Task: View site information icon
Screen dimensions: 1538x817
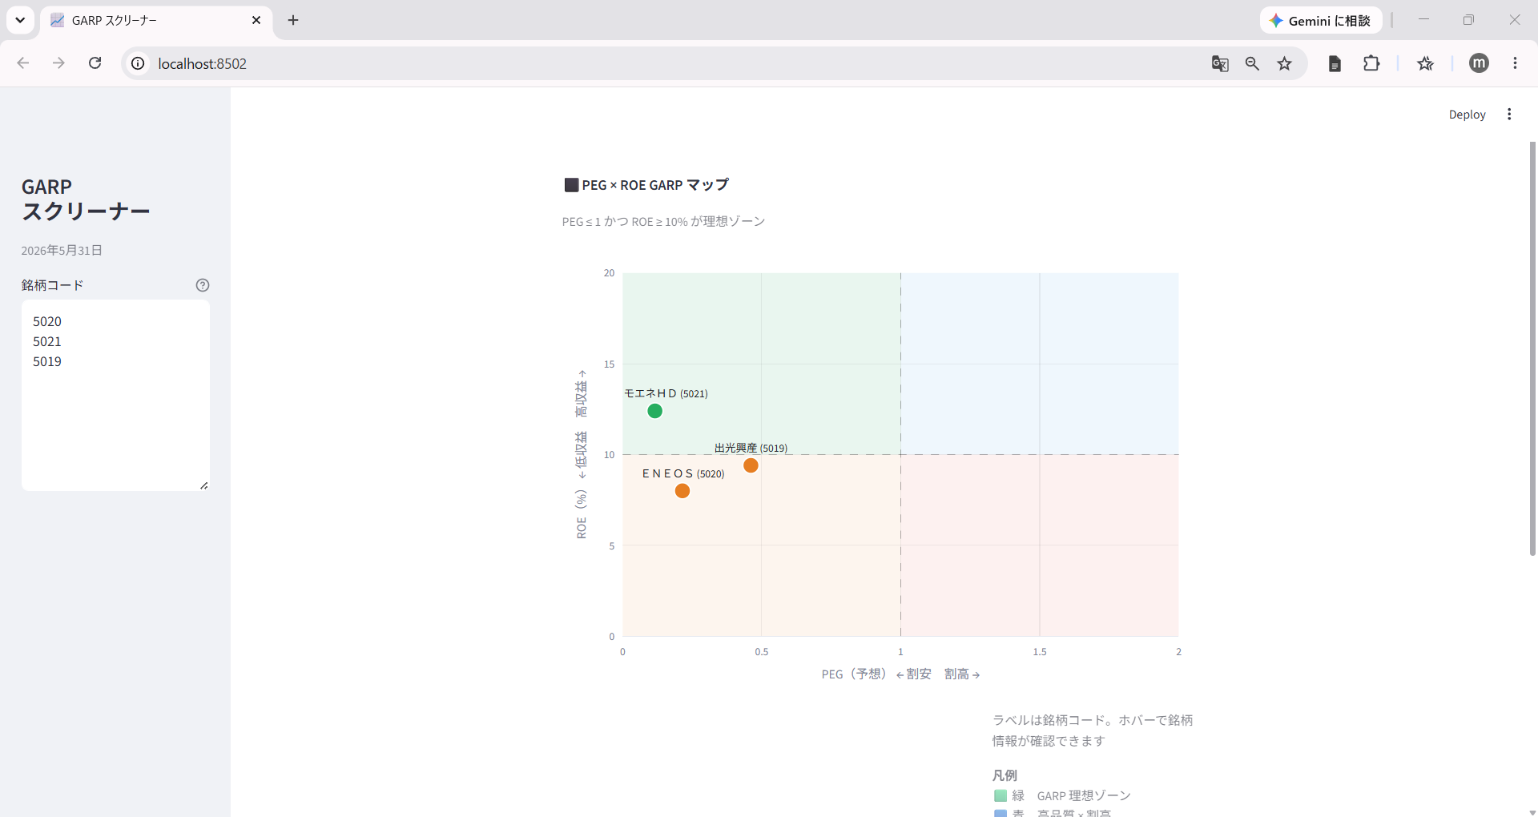Action: (138, 63)
